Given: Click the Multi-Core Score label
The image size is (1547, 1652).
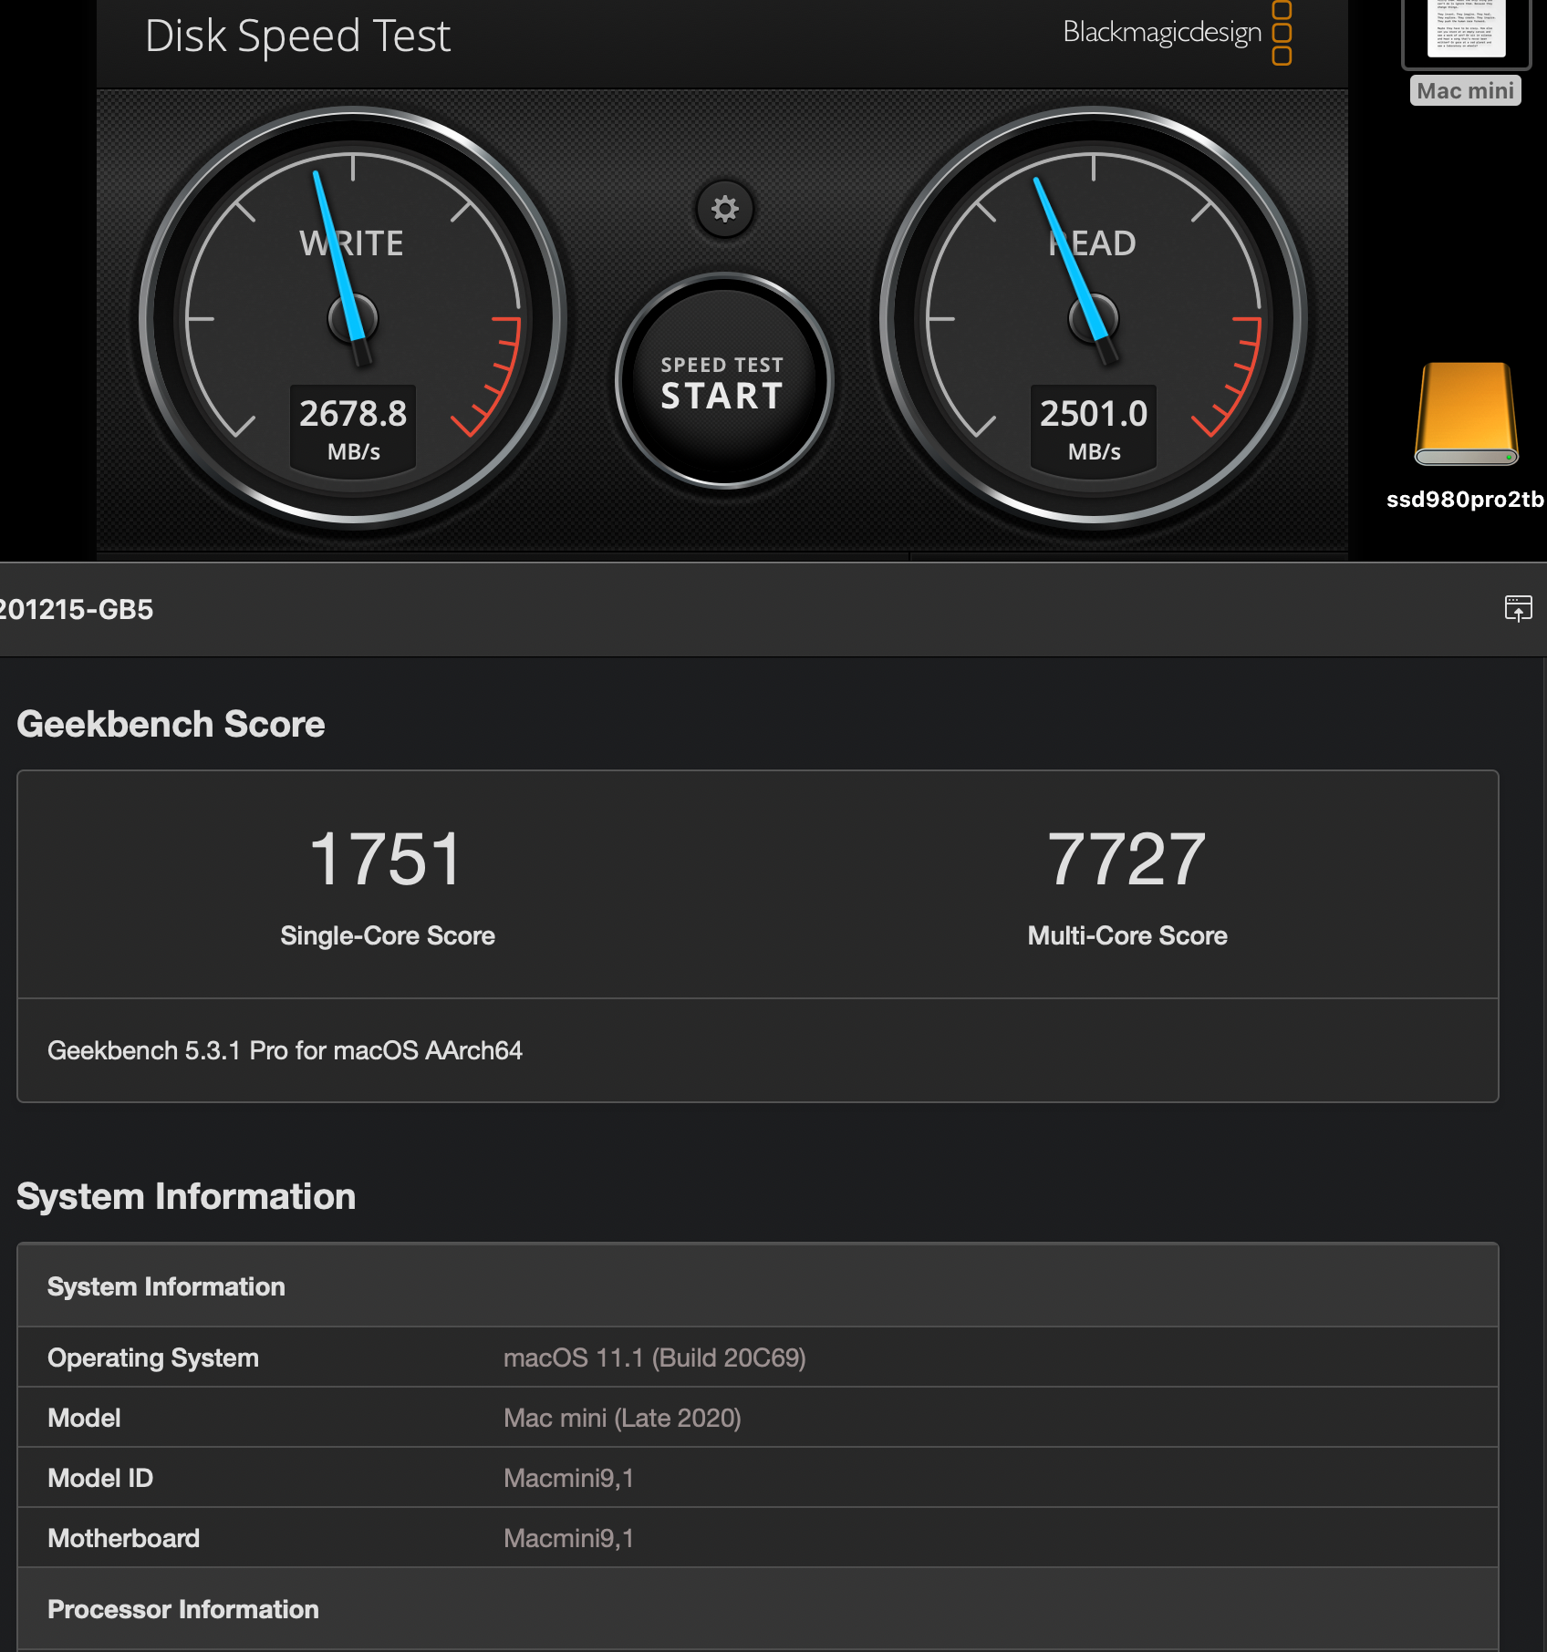Looking at the screenshot, I should pyautogui.click(x=1127, y=935).
